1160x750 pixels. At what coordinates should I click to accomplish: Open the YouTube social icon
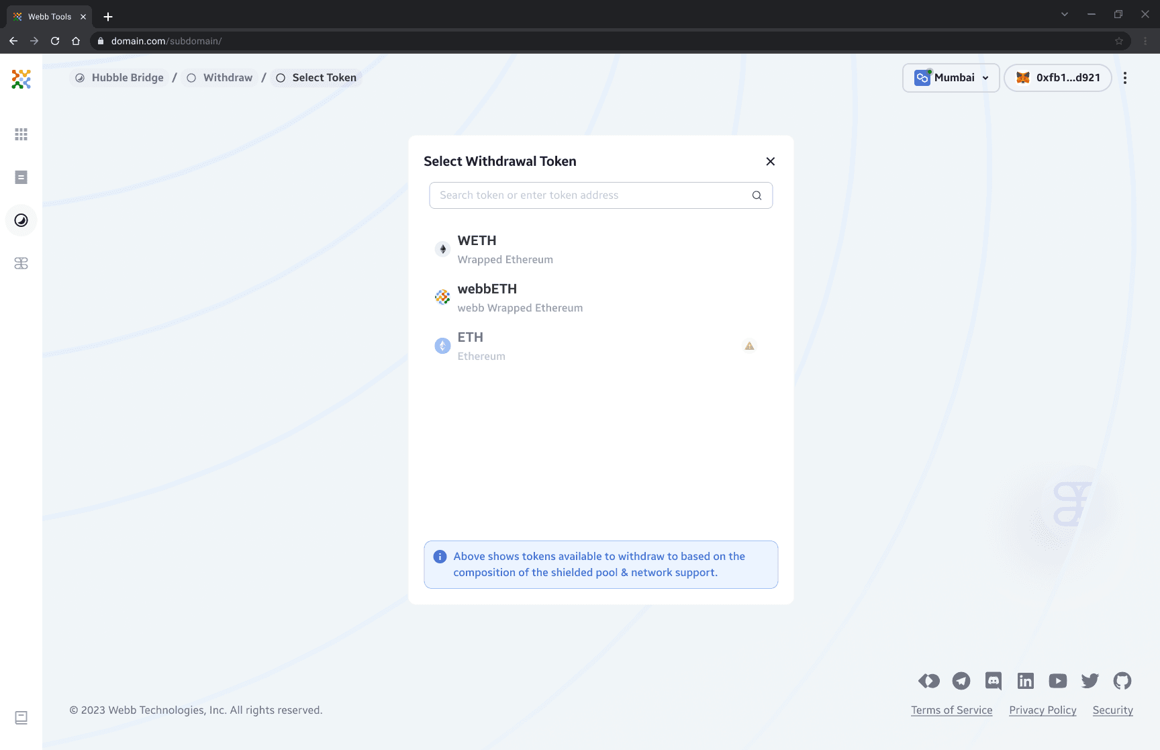click(x=1058, y=681)
